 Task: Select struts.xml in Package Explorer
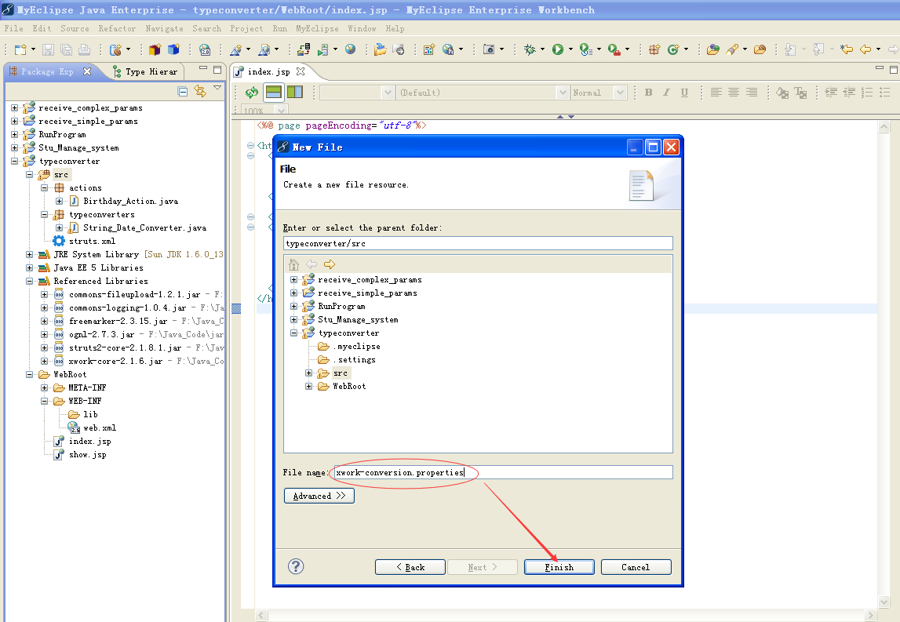[92, 241]
